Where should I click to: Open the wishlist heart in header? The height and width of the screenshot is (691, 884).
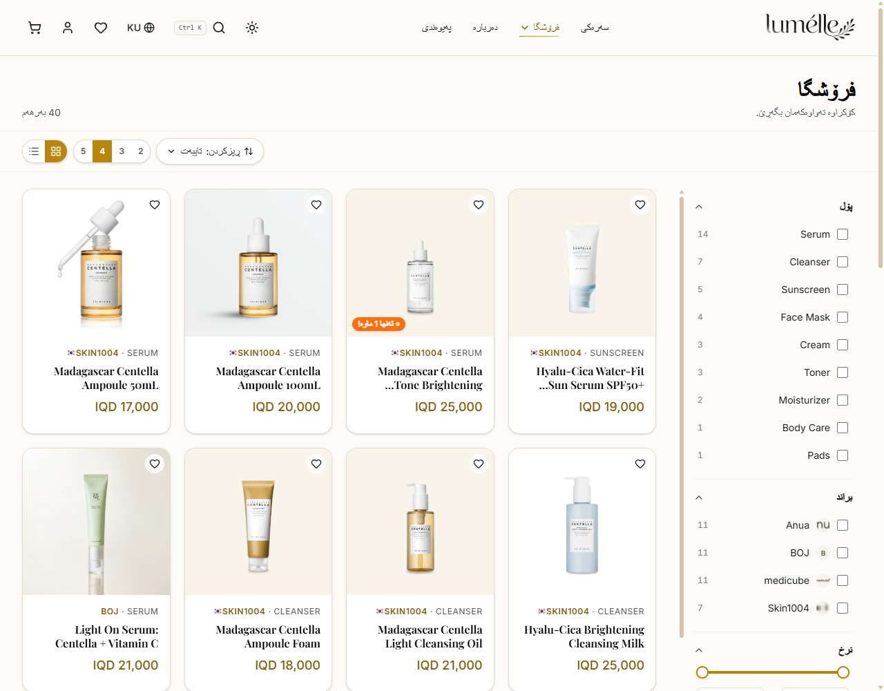point(101,28)
